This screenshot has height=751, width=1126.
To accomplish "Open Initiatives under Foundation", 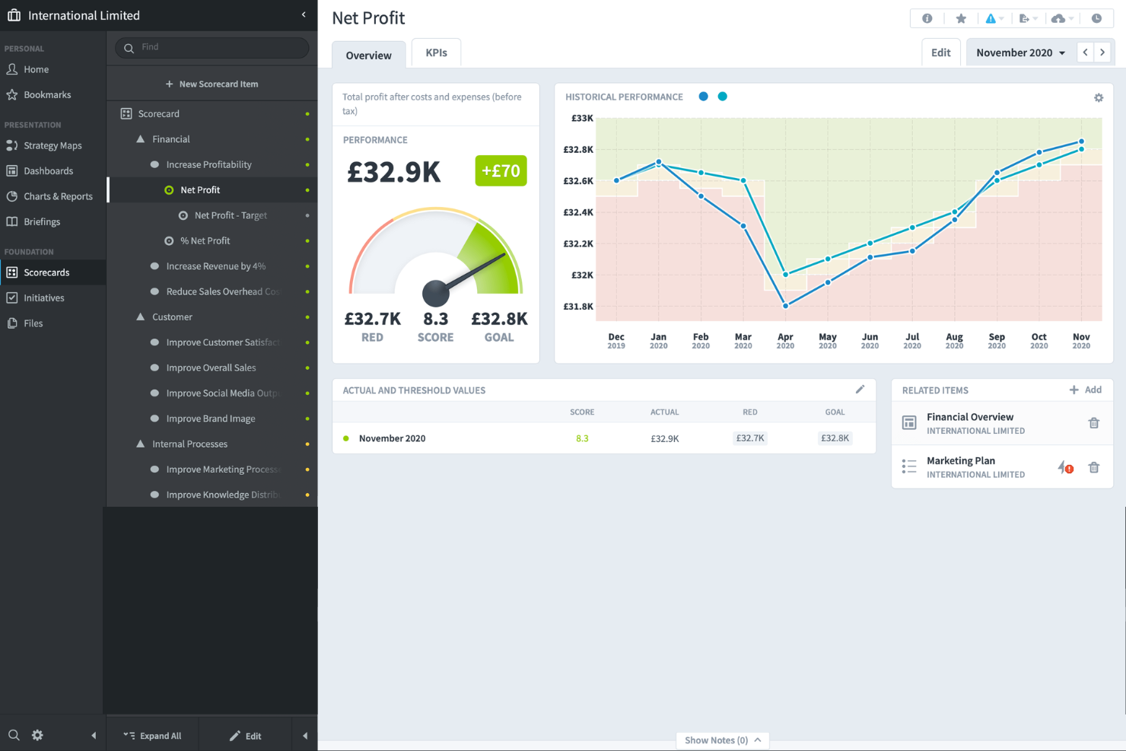I will (43, 298).
